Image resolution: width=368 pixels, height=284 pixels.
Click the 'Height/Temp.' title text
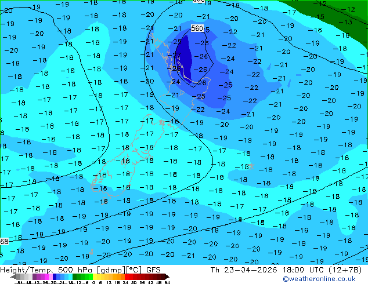pyautogui.click(x=26, y=270)
